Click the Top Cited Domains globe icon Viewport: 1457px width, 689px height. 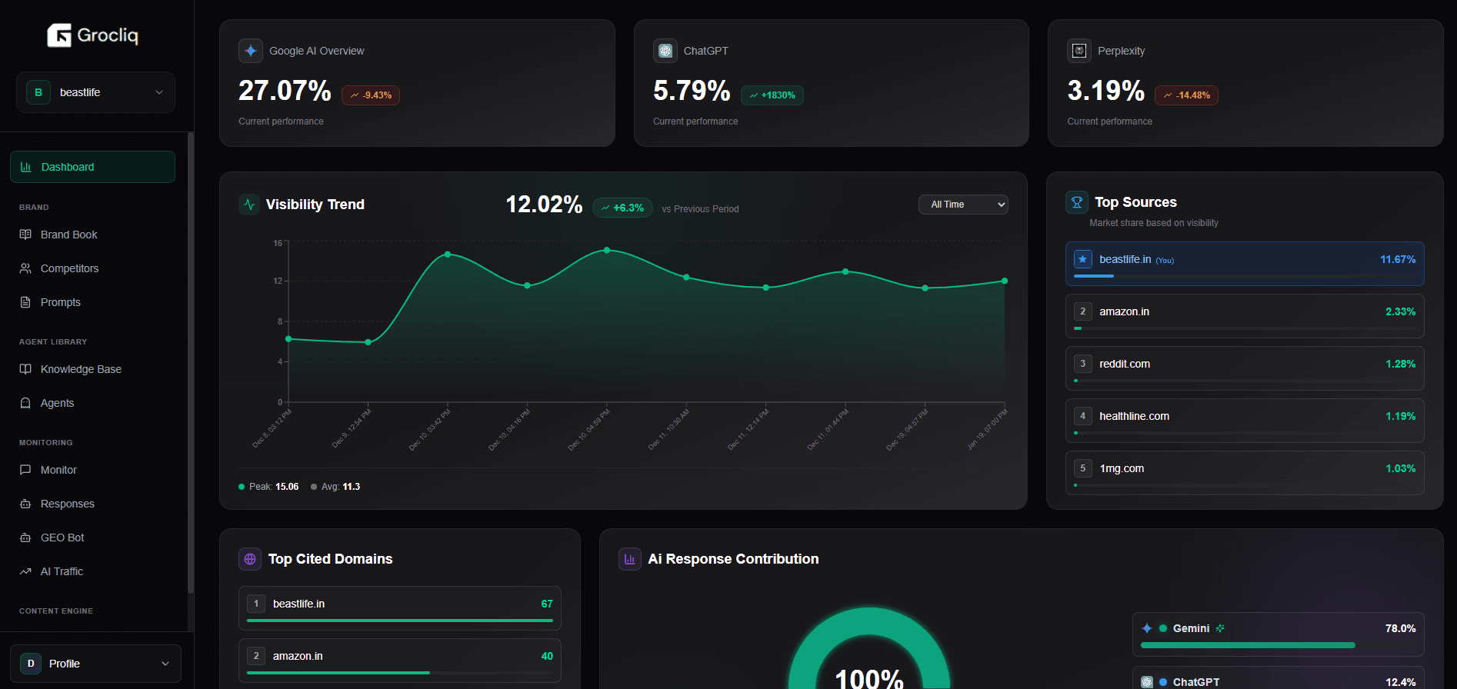pyautogui.click(x=250, y=559)
